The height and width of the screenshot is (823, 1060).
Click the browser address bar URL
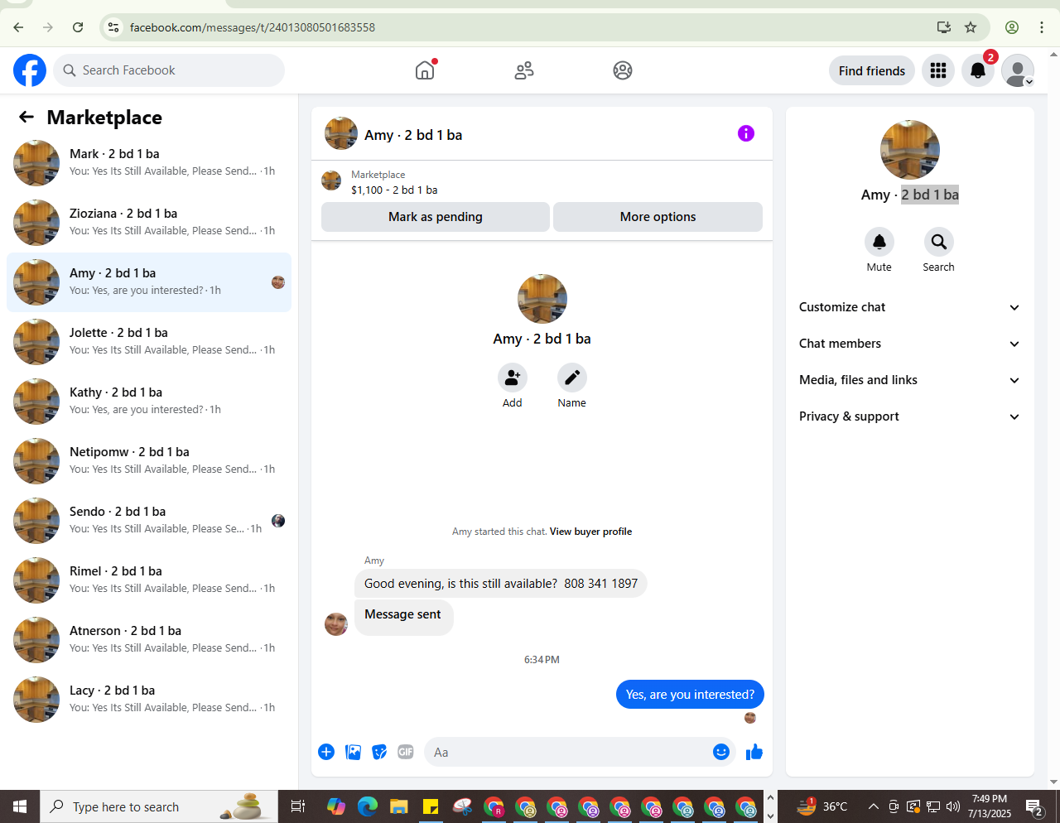tap(253, 27)
